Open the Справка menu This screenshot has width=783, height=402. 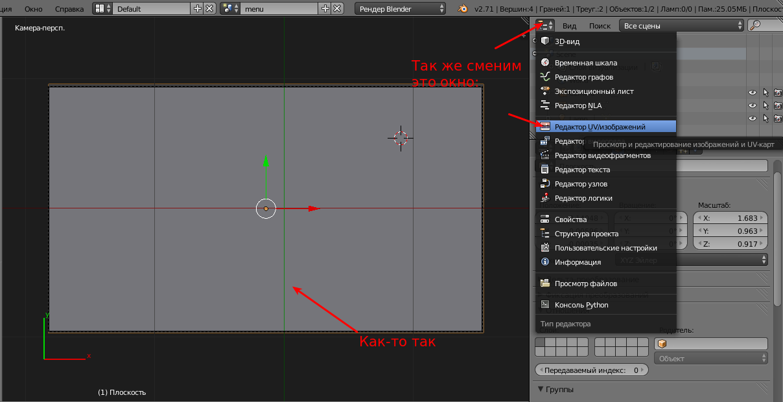click(x=69, y=9)
